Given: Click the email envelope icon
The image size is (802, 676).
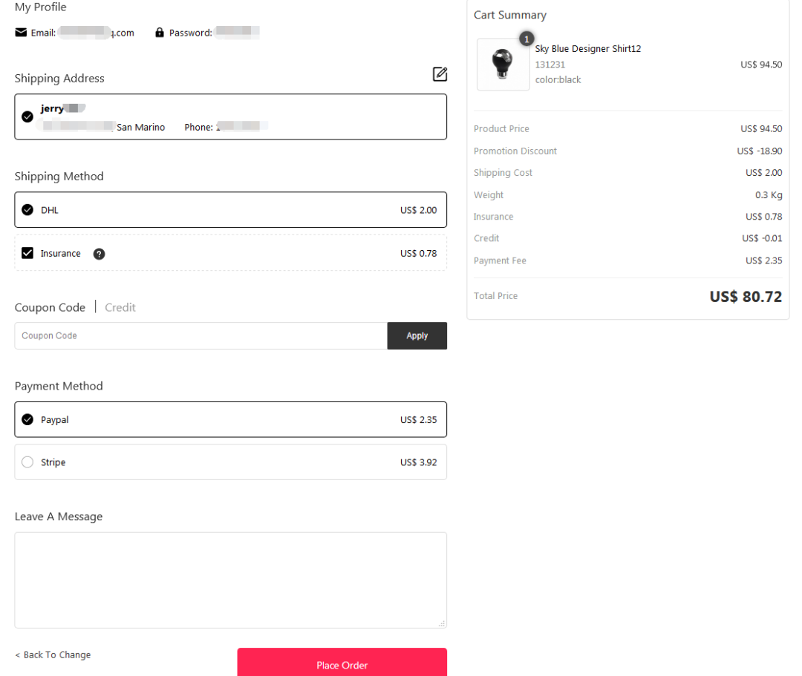Looking at the screenshot, I should 21,33.
